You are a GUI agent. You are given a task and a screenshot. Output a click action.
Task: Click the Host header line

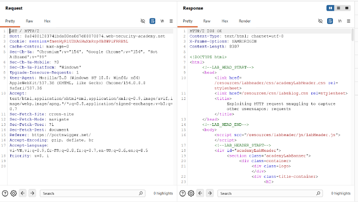point(87,36)
